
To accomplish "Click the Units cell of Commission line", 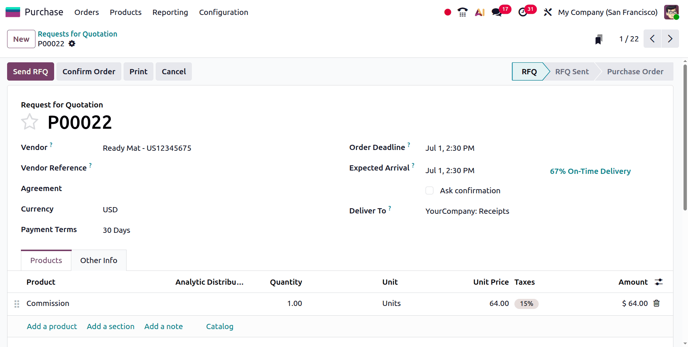I will (391, 303).
